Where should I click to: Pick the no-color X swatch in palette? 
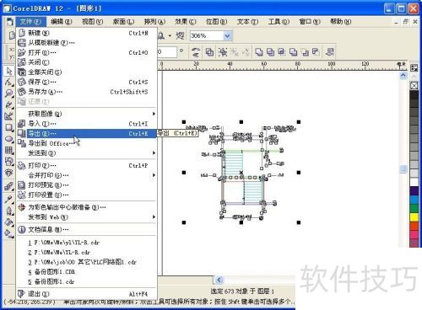(414, 85)
